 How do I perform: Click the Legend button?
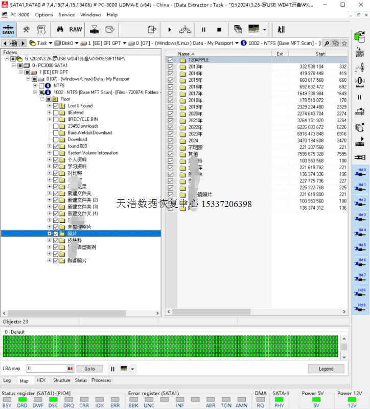326,369
